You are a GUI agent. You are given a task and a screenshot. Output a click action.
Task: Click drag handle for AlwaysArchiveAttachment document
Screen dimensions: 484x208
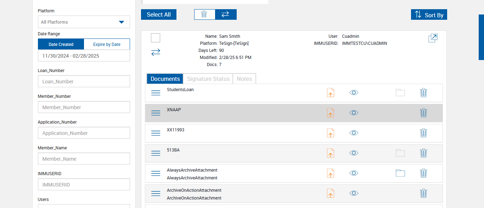pyautogui.click(x=156, y=173)
